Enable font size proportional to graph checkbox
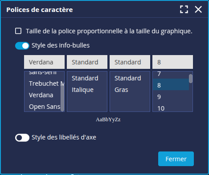This screenshot has height=175, width=209. coord(18,31)
